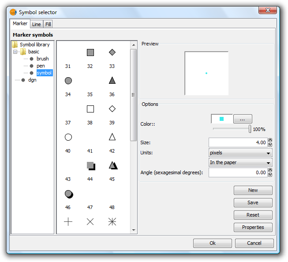Select the filled gray diamond symbol 33
Viewport: 288px width, 262px height.
tap(112, 52)
